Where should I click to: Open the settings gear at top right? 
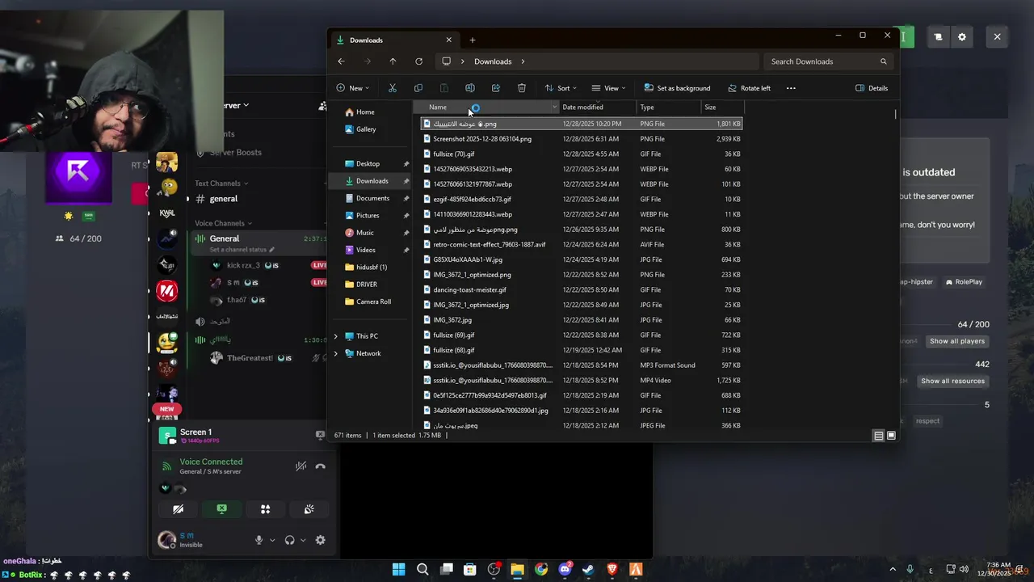pyautogui.click(x=962, y=37)
